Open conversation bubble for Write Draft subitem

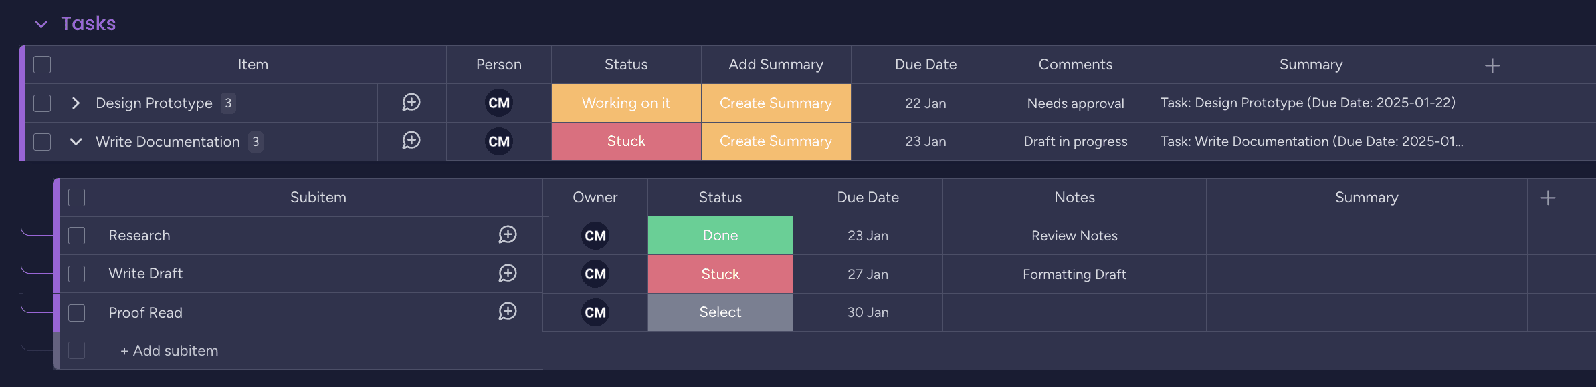click(508, 273)
